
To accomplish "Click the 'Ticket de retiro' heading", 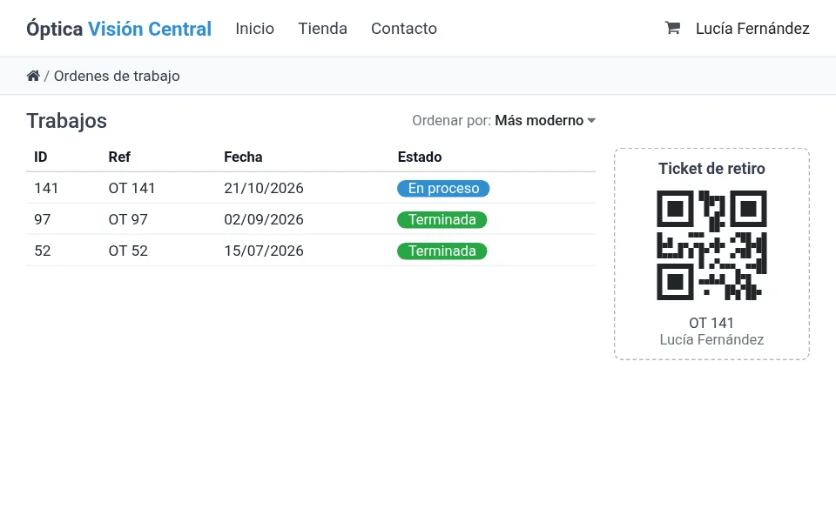I will point(711,169).
